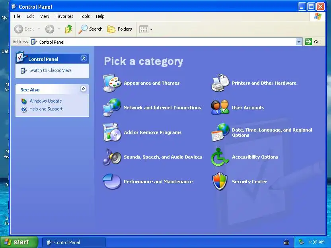Open the User Accounts text link
The image size is (331, 248).
248,108
